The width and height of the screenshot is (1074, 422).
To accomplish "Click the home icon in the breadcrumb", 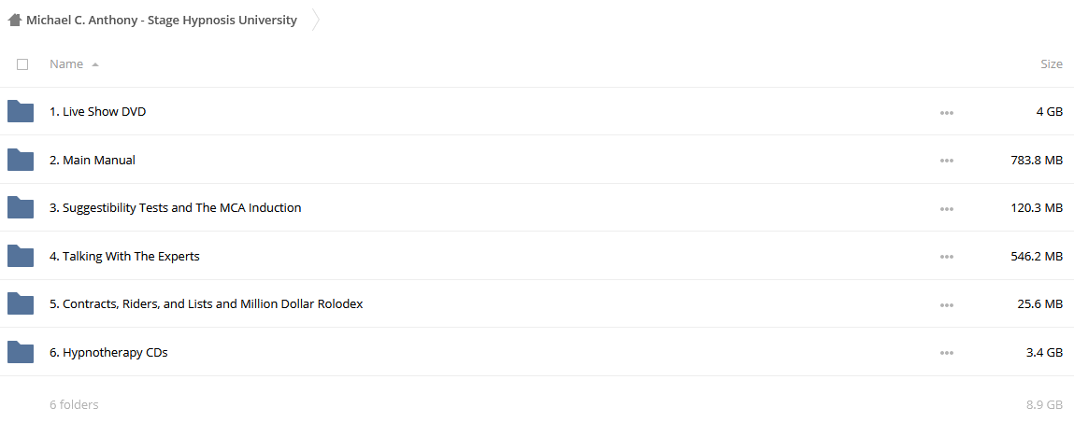I will click(15, 21).
